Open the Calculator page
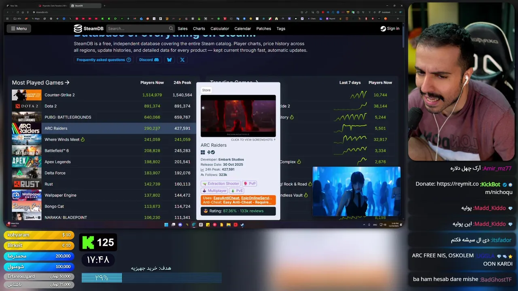 tap(220, 28)
